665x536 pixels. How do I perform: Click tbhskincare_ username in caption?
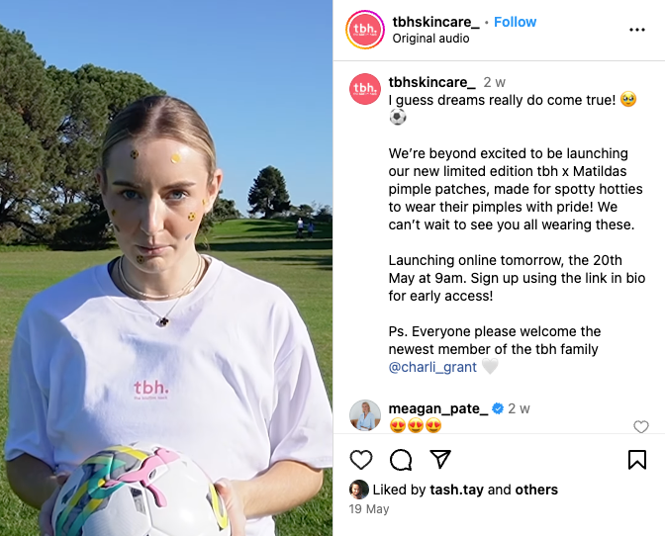click(431, 82)
